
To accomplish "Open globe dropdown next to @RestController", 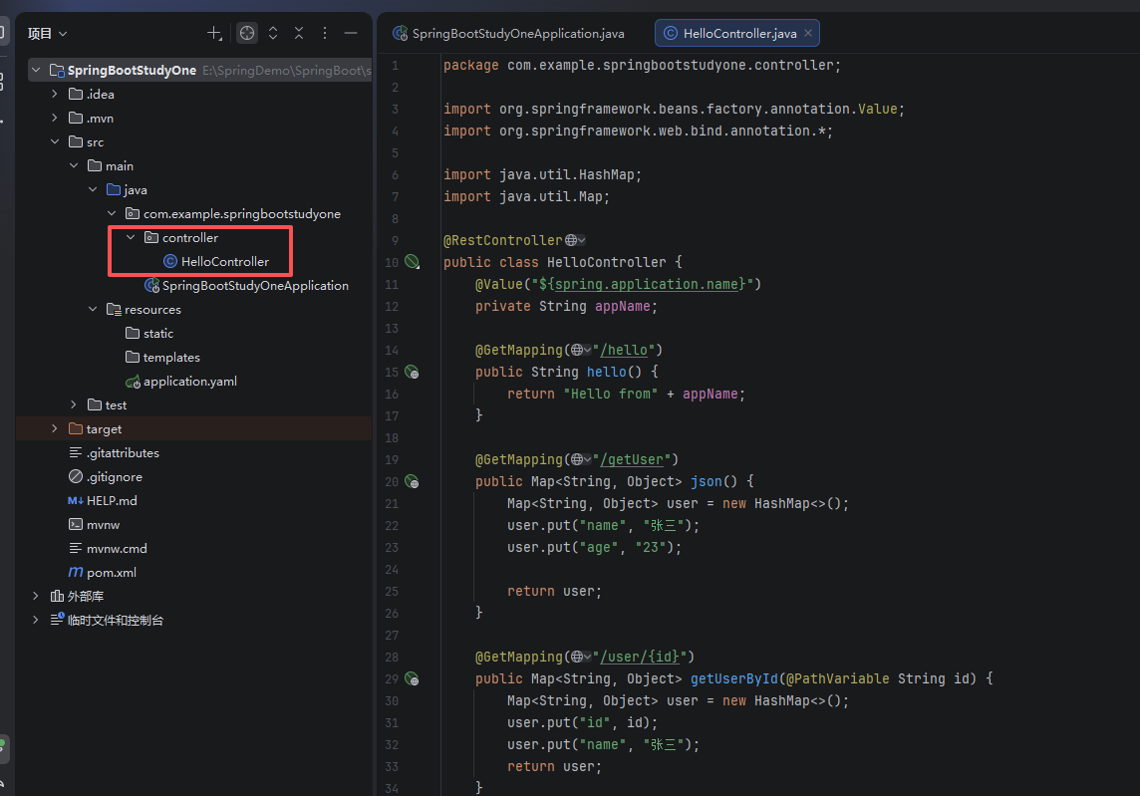I will 575,241.
